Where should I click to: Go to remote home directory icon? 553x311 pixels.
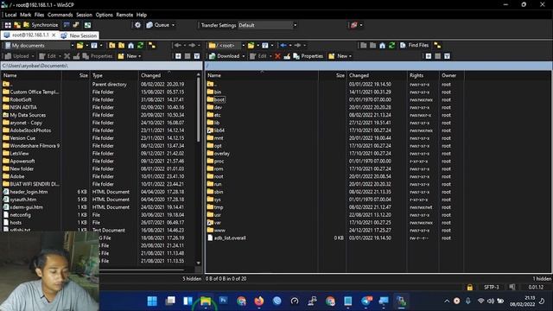point(382,46)
